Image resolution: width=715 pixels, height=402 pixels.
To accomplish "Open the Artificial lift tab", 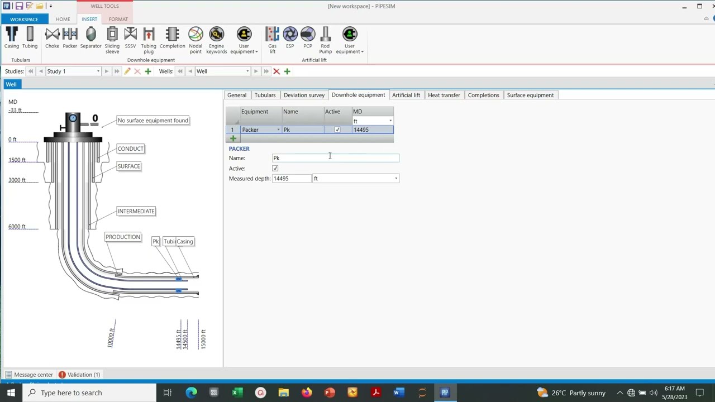I will coord(406,95).
